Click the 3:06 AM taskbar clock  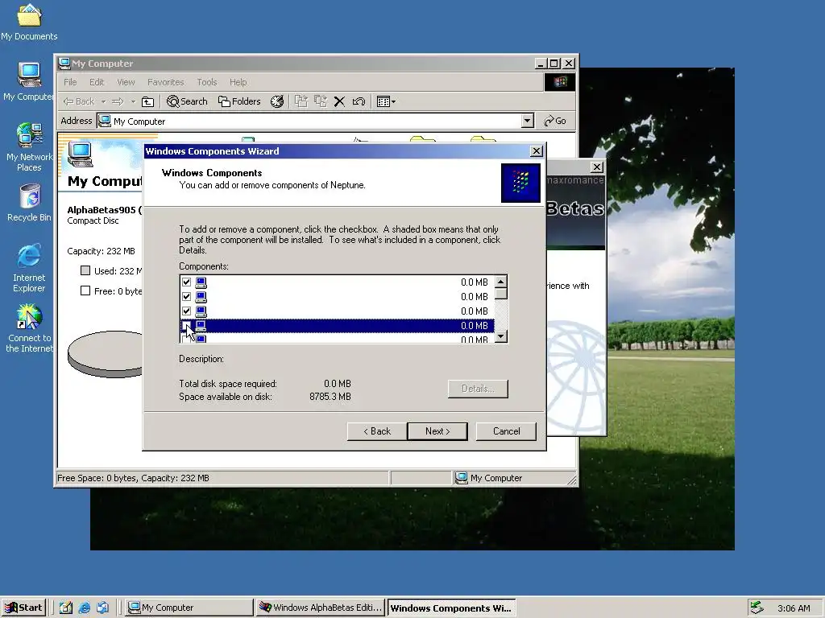(x=794, y=608)
